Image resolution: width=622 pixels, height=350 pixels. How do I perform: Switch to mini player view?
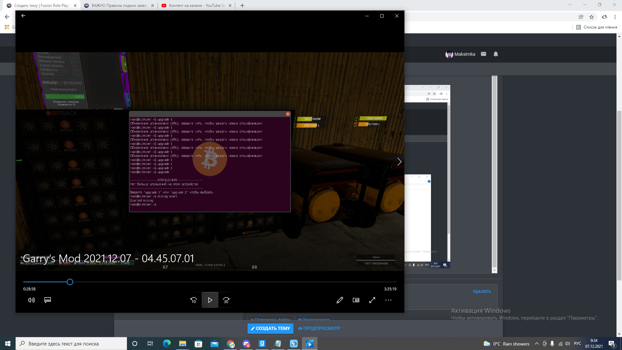pyautogui.click(x=356, y=300)
